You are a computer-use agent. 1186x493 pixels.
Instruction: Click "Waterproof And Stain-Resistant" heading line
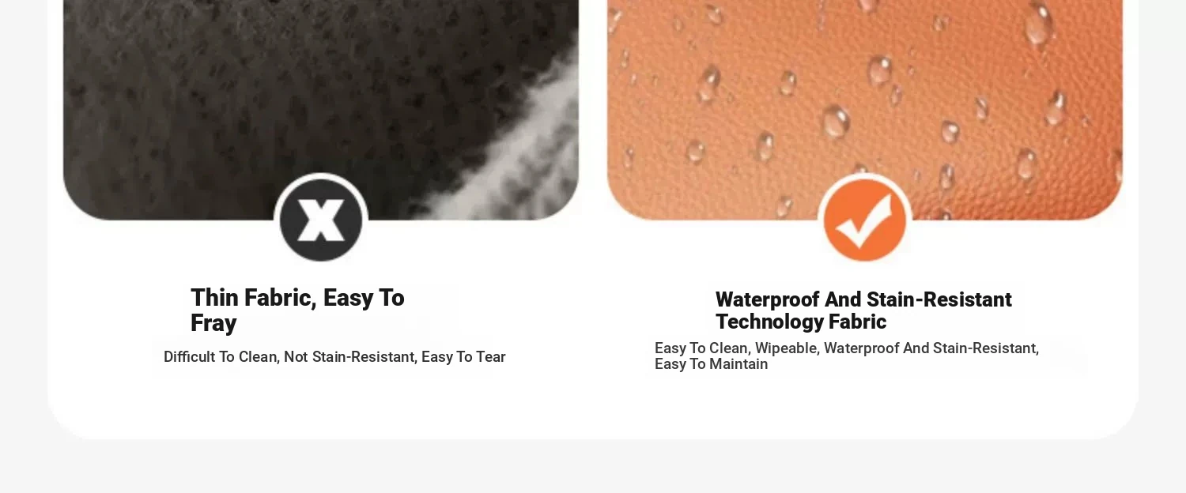click(863, 299)
